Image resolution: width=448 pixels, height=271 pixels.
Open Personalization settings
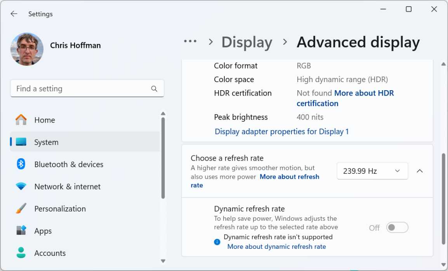60,208
